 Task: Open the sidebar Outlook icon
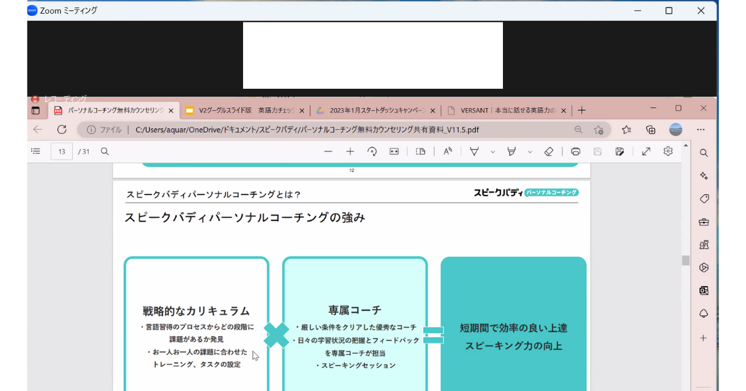(704, 290)
